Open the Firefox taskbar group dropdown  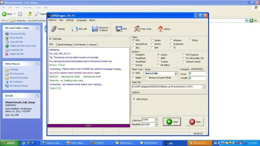[x=112, y=143]
